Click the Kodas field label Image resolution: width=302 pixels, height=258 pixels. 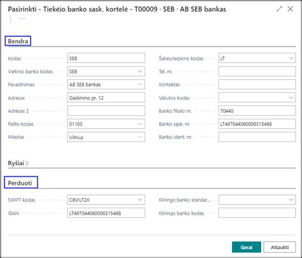tap(15, 59)
